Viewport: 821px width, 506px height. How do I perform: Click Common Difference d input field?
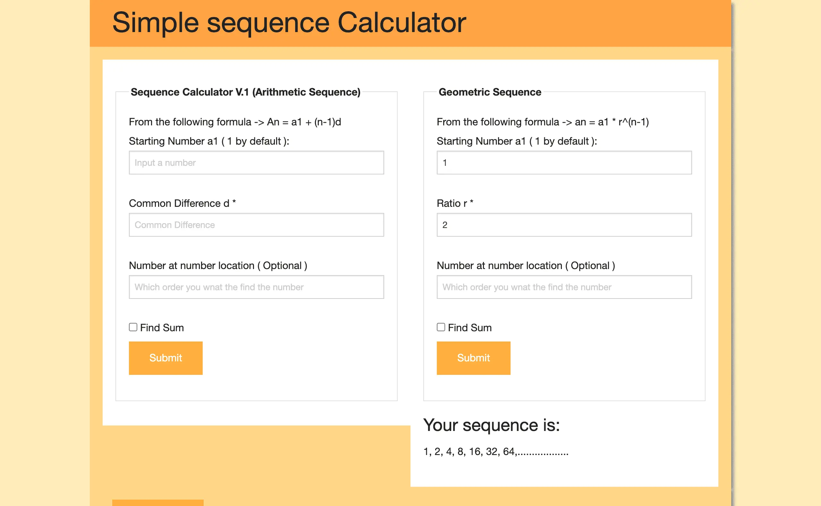click(256, 224)
